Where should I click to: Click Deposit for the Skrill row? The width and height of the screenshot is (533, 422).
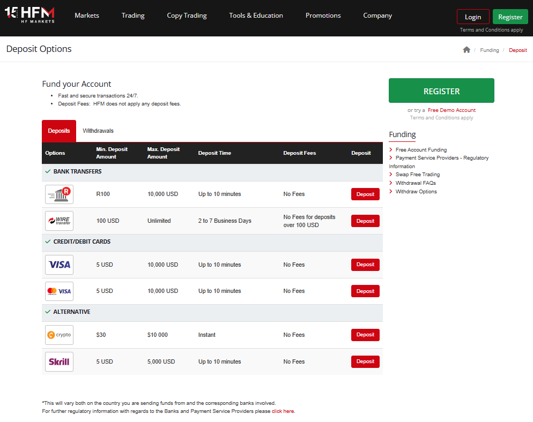365,361
